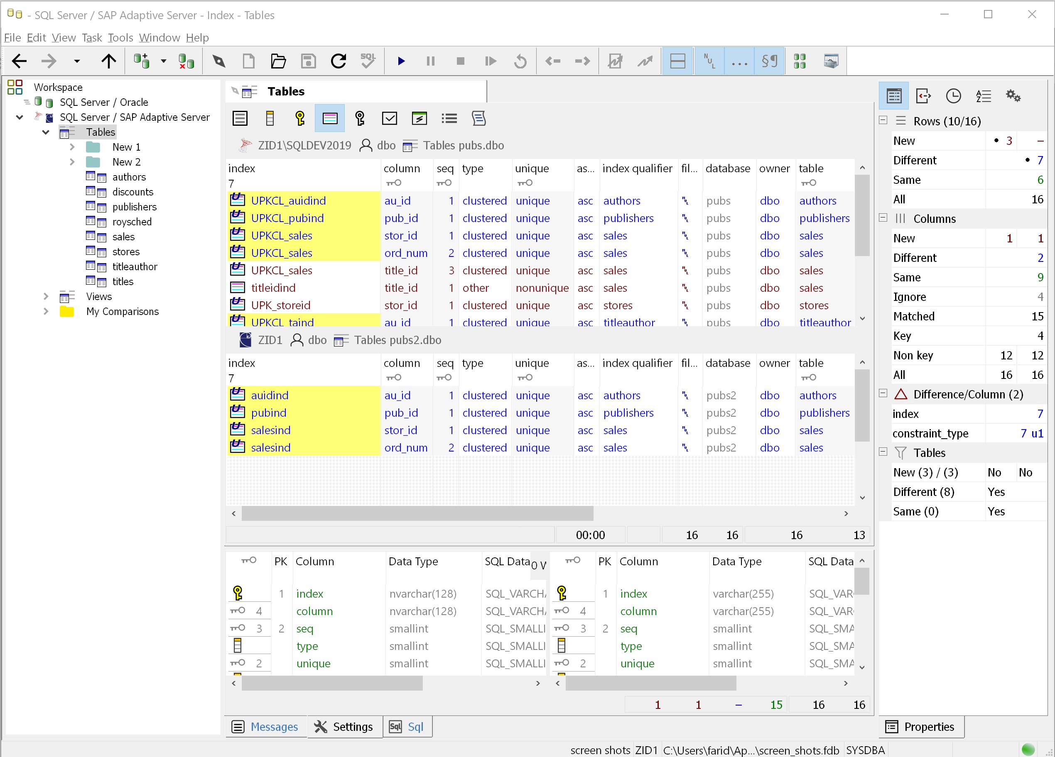
Task: Click the clock history icon in right panel
Action: [x=953, y=96]
